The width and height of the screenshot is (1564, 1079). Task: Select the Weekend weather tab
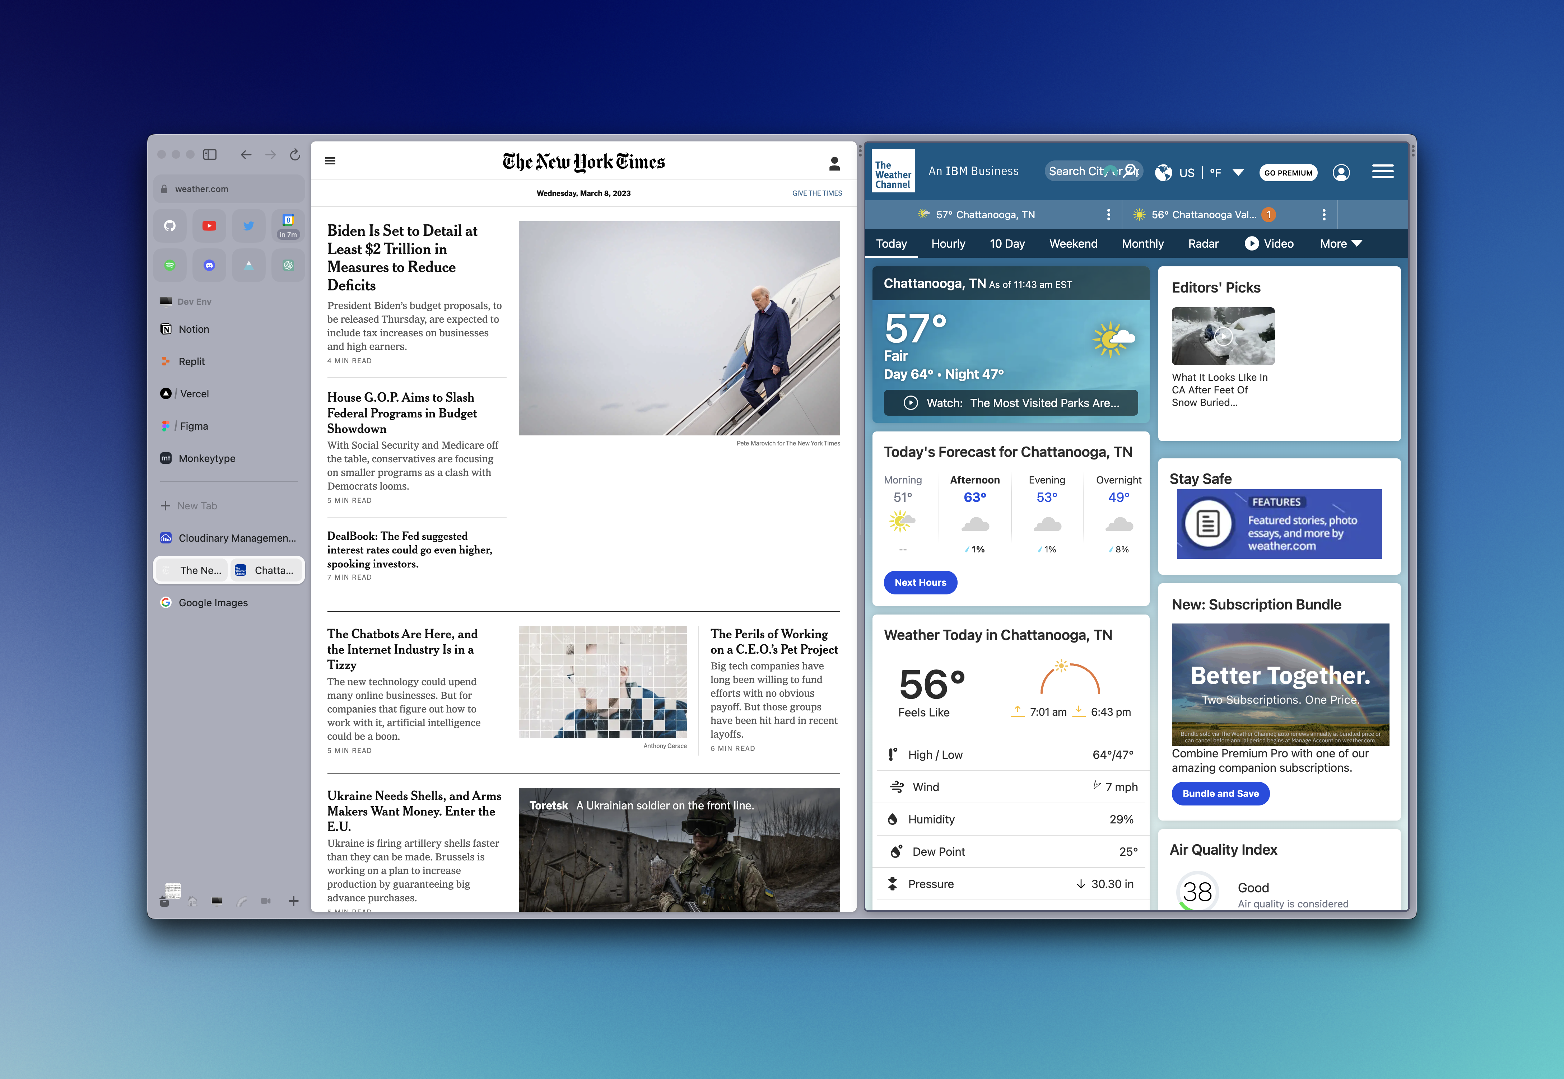pyautogui.click(x=1073, y=244)
